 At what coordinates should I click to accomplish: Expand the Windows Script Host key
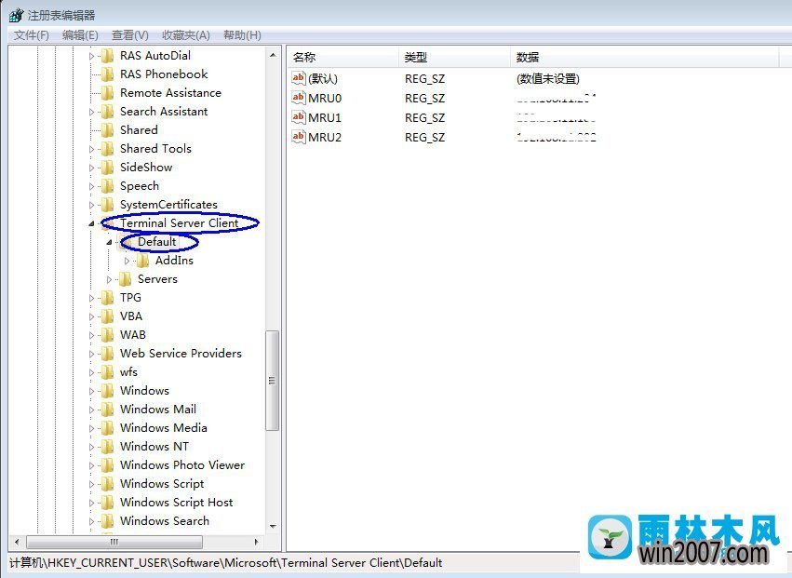click(x=91, y=504)
